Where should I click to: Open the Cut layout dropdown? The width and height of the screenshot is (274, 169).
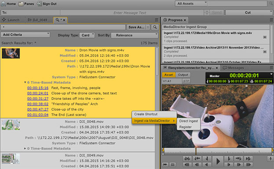[x=249, y=13]
